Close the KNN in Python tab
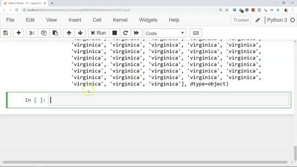This screenshot has height=167, width=297. tap(45, 3)
